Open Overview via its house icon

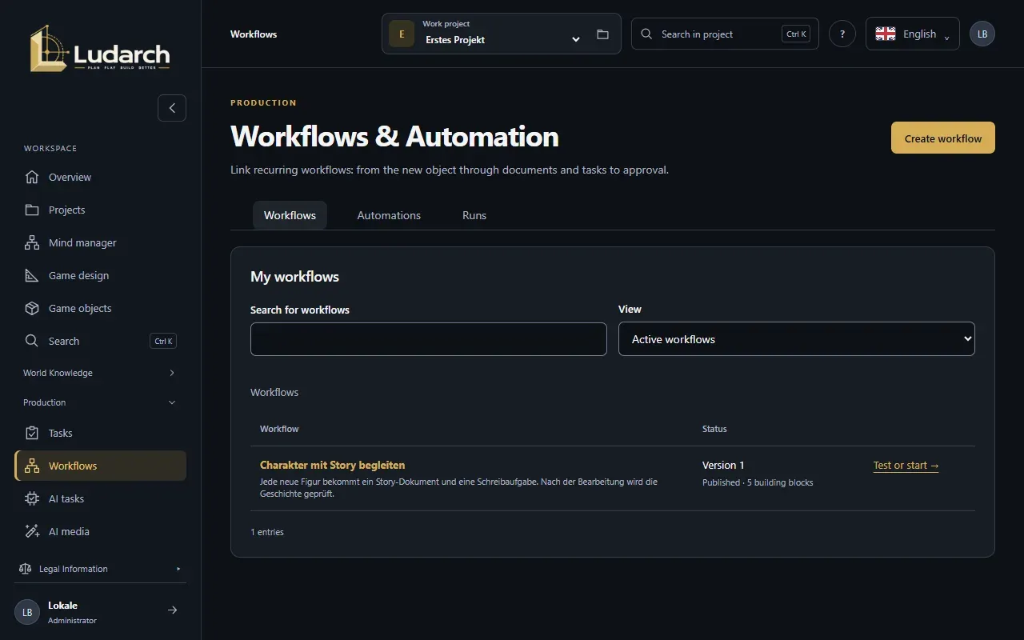click(32, 177)
